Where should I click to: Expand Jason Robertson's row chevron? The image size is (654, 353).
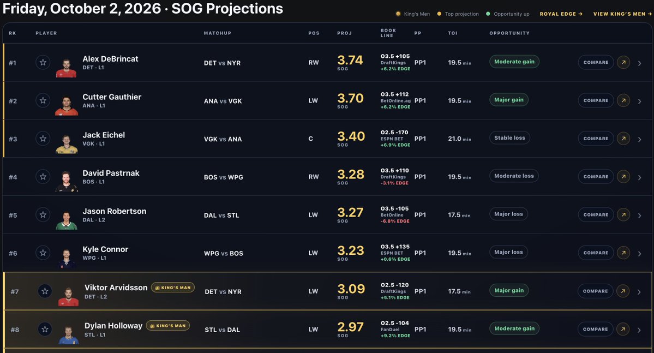[x=639, y=216]
